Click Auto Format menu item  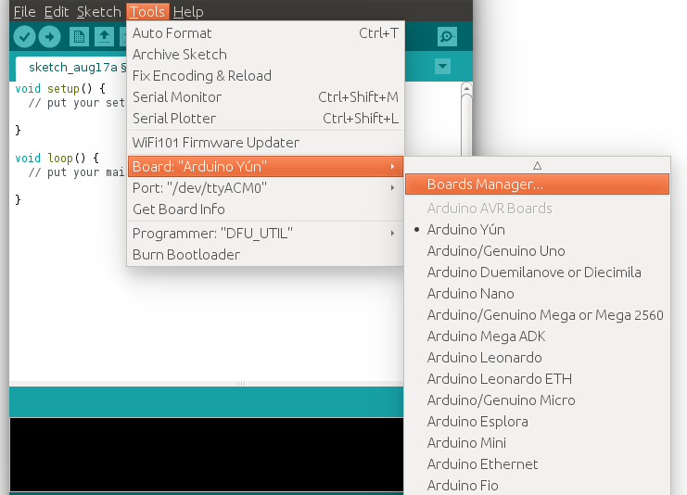172,33
